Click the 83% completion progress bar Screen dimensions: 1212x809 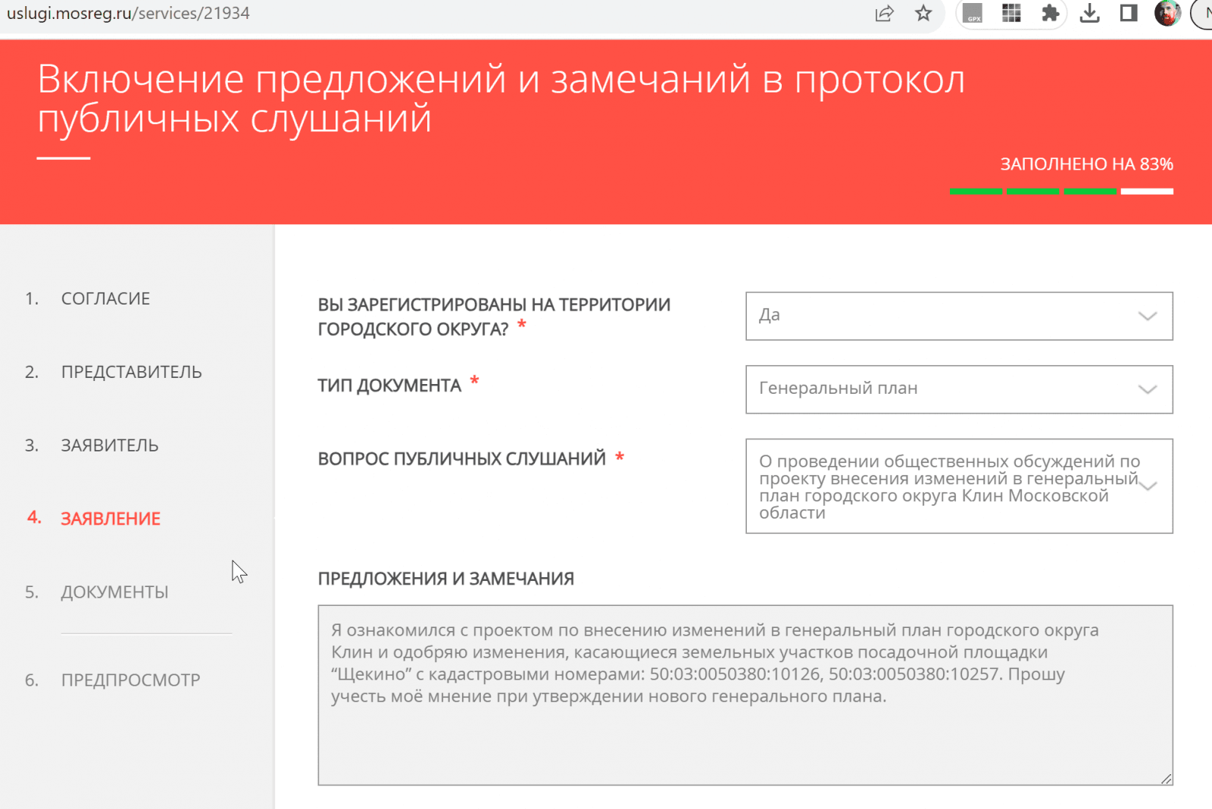(x=1060, y=192)
